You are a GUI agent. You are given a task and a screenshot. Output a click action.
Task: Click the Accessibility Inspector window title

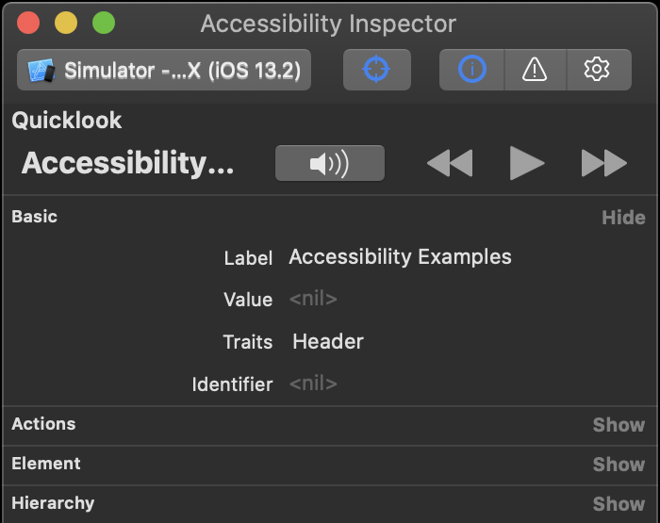328,24
